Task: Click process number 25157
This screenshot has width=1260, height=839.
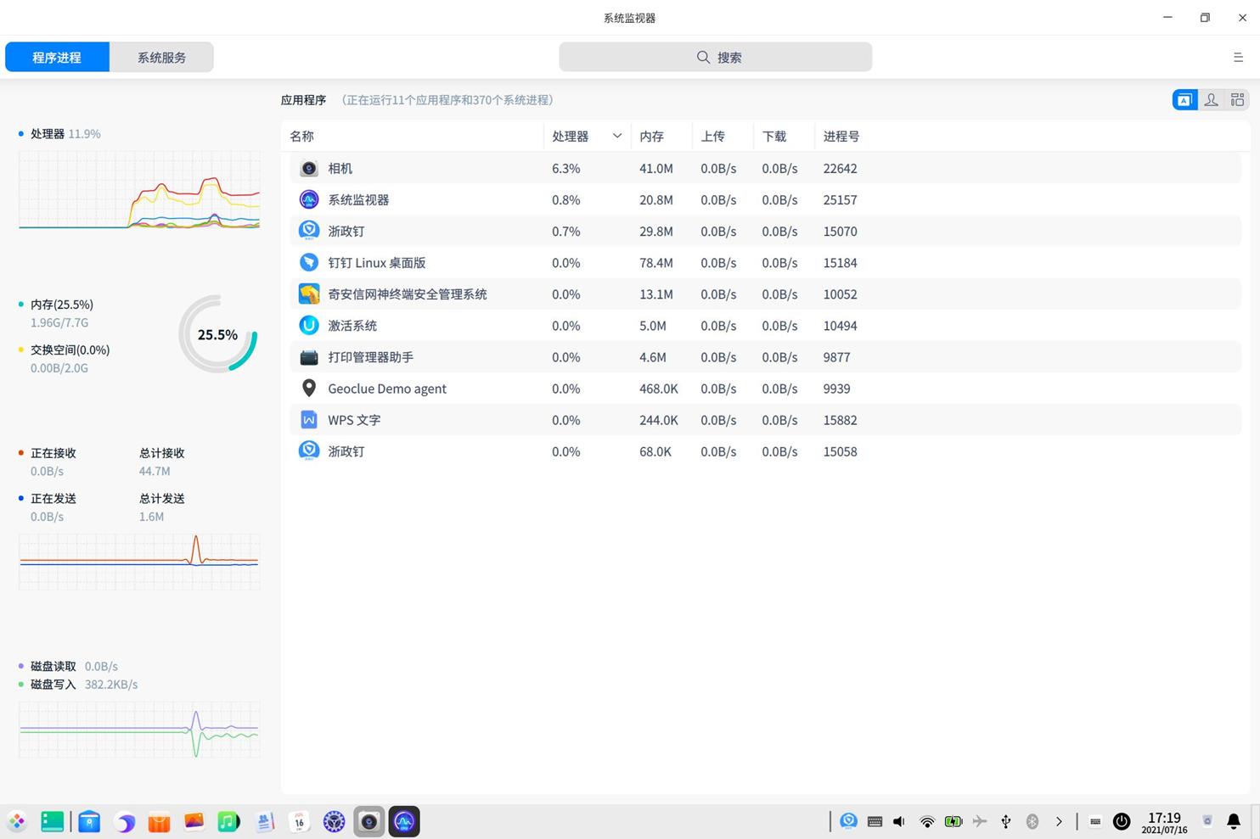Action: [840, 199]
